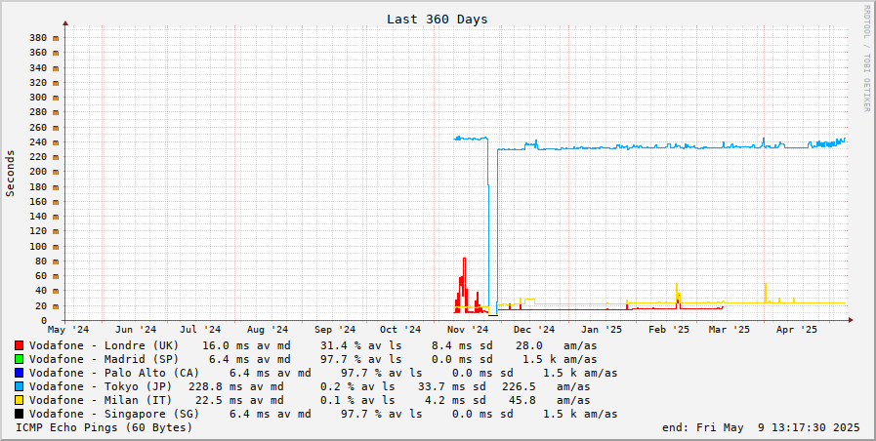Click the "Jan '25" x-axis label

pos(602,330)
